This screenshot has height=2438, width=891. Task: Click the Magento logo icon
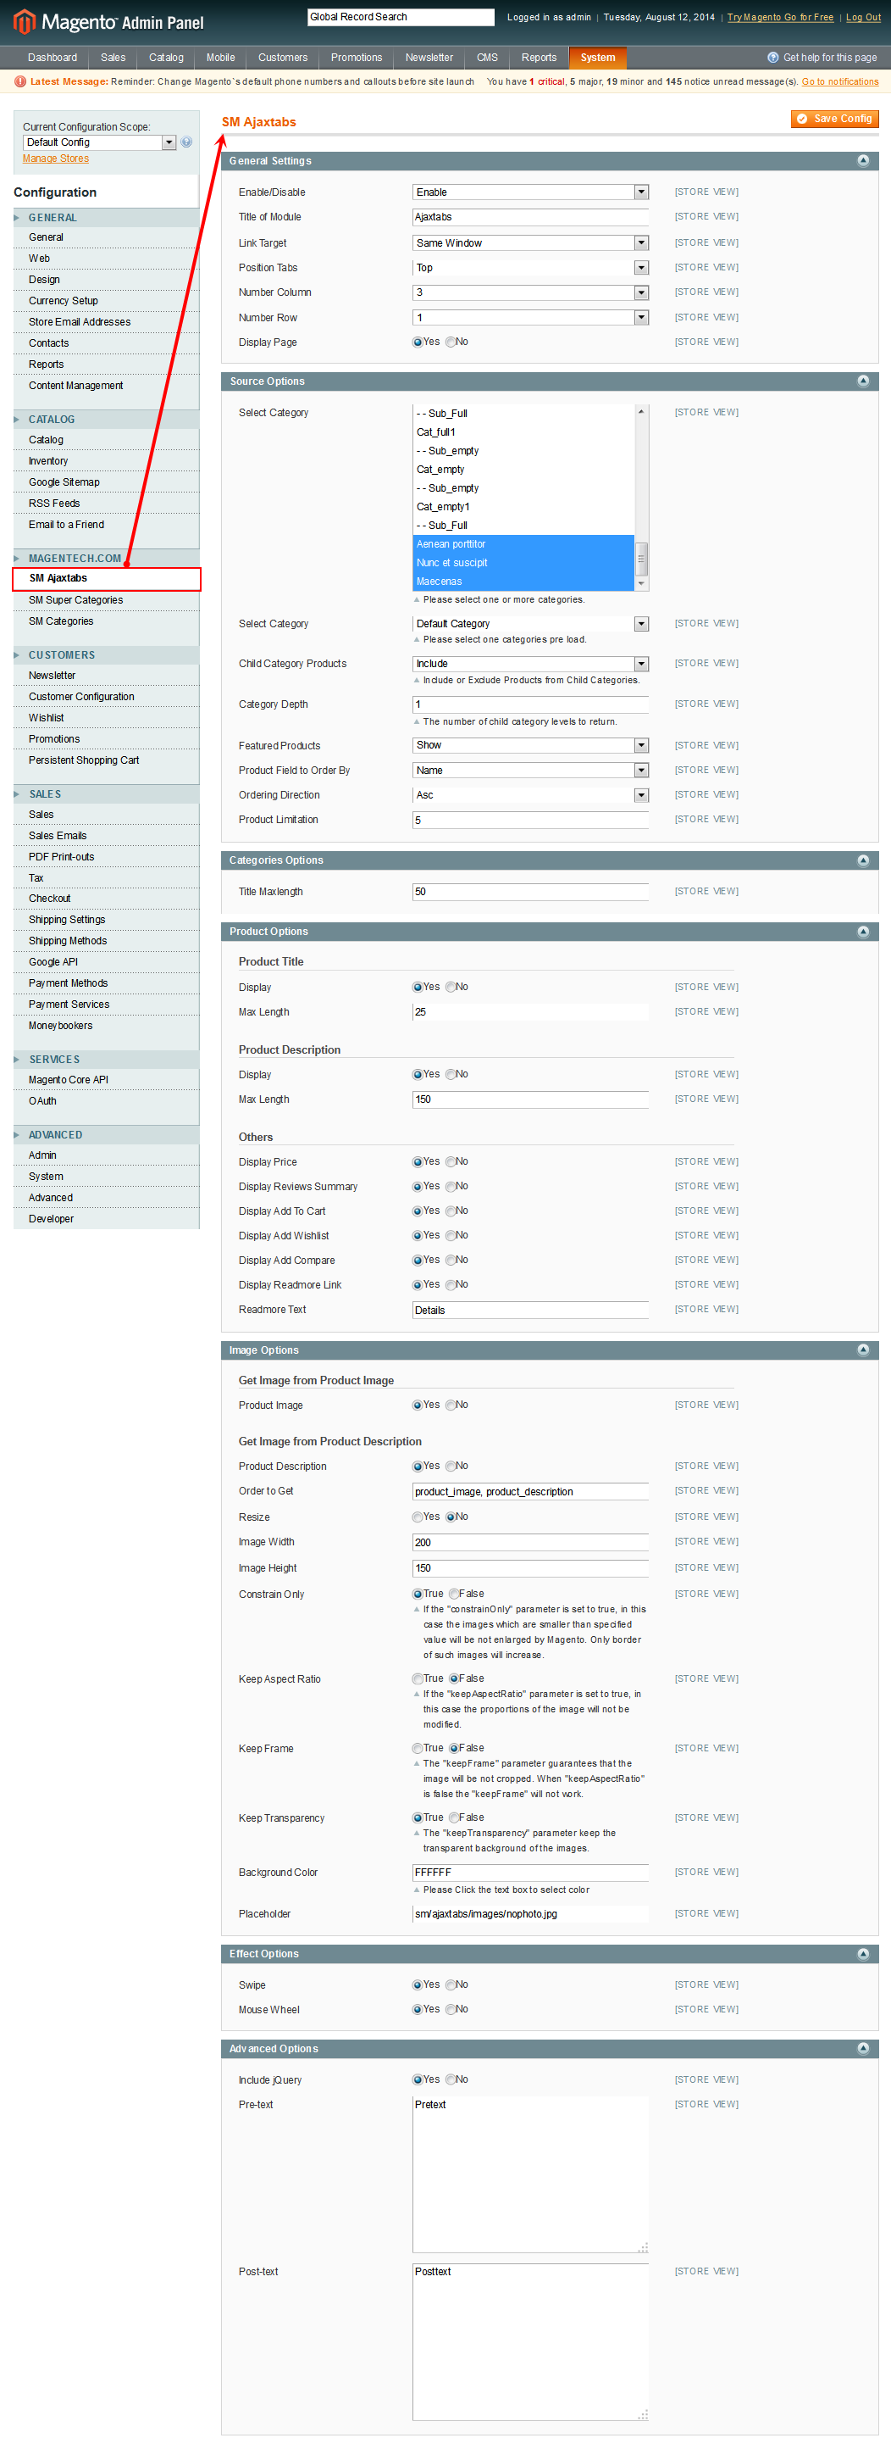tap(25, 21)
